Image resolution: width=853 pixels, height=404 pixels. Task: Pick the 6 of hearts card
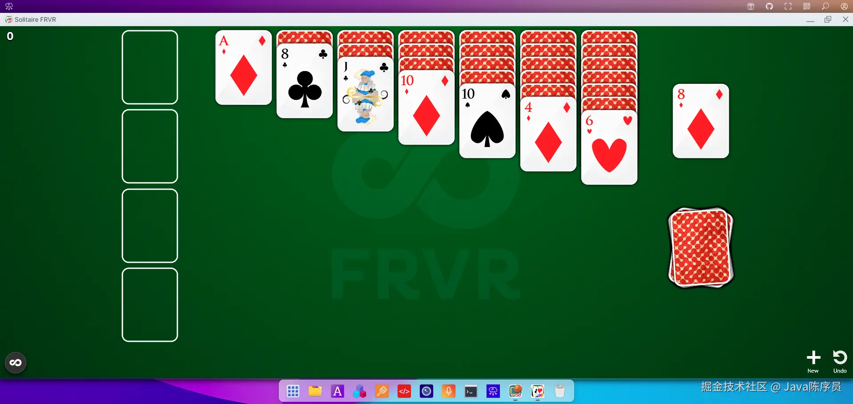pos(609,147)
